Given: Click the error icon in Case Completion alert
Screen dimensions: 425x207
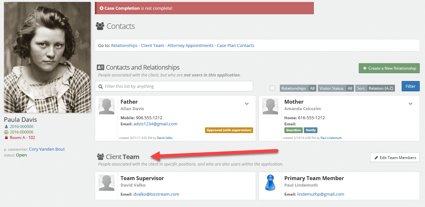Looking at the screenshot, I should tap(102, 8).
